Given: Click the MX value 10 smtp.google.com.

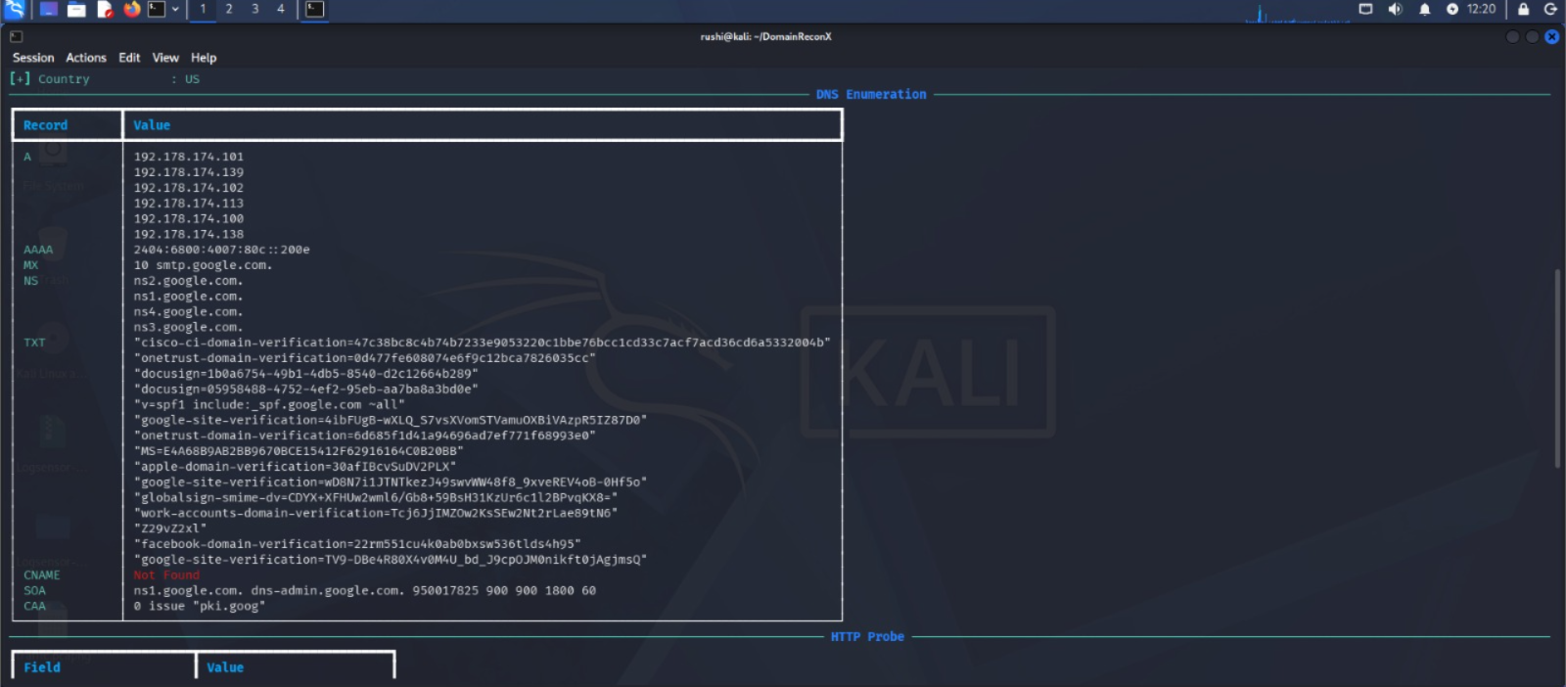Looking at the screenshot, I should pyautogui.click(x=203, y=265).
